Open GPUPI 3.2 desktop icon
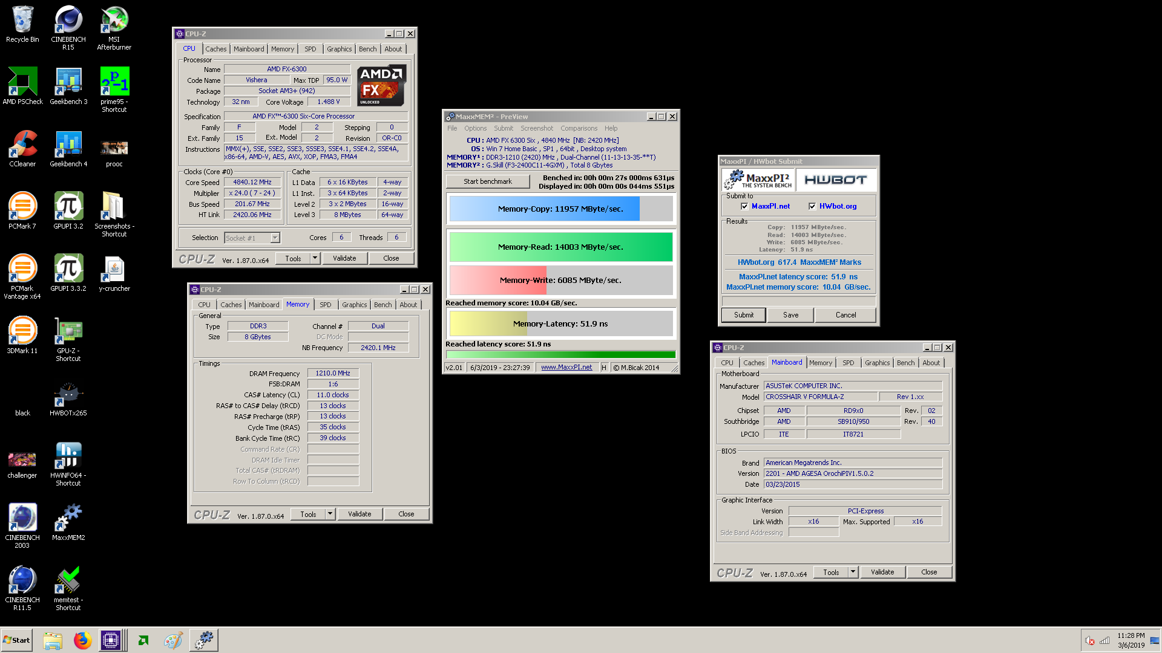The height and width of the screenshot is (653, 1162). point(68,211)
